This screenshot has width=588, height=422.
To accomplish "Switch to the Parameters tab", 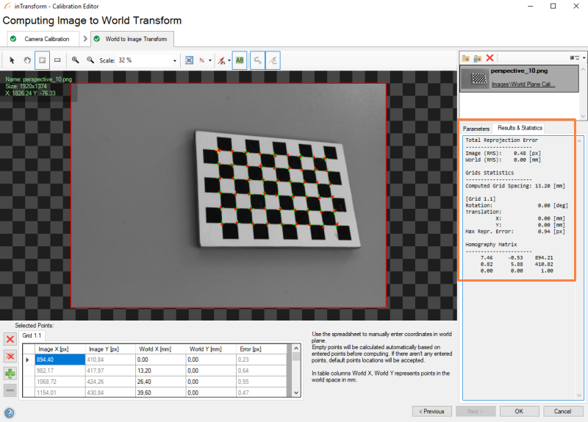I will (x=476, y=129).
